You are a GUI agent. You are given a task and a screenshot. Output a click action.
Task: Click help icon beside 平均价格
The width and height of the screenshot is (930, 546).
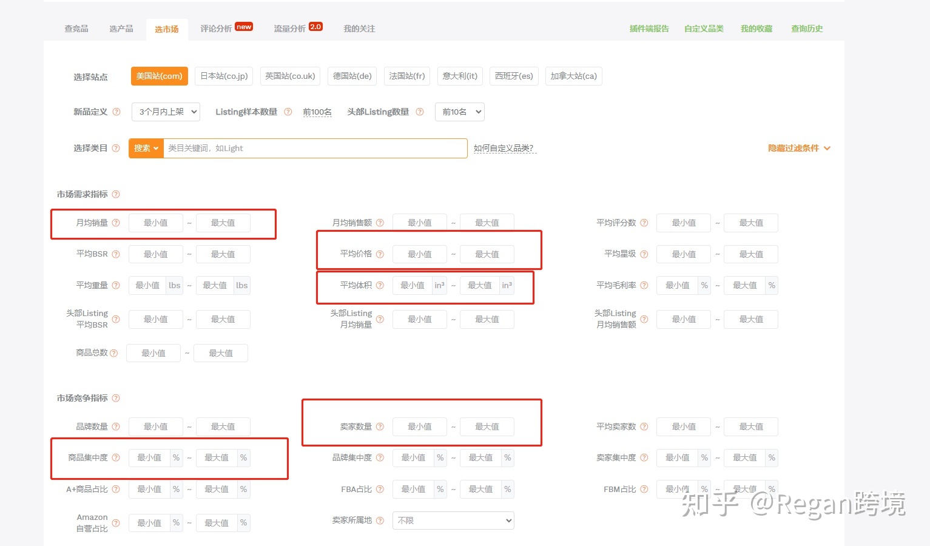(380, 254)
